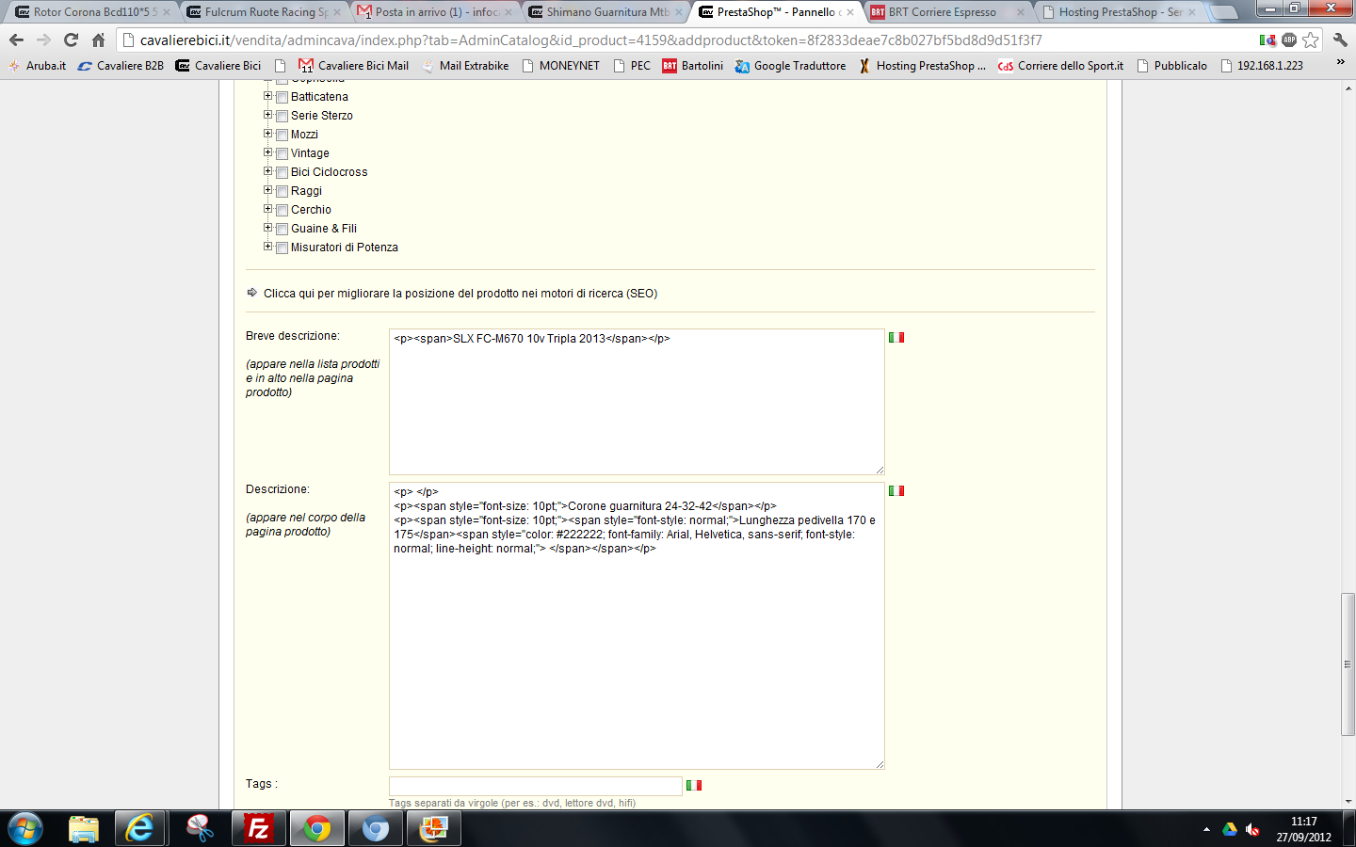Switch to the Fulcrum Ruote Racing tab
Viewport: 1356px width, 847px height.
pos(264,12)
